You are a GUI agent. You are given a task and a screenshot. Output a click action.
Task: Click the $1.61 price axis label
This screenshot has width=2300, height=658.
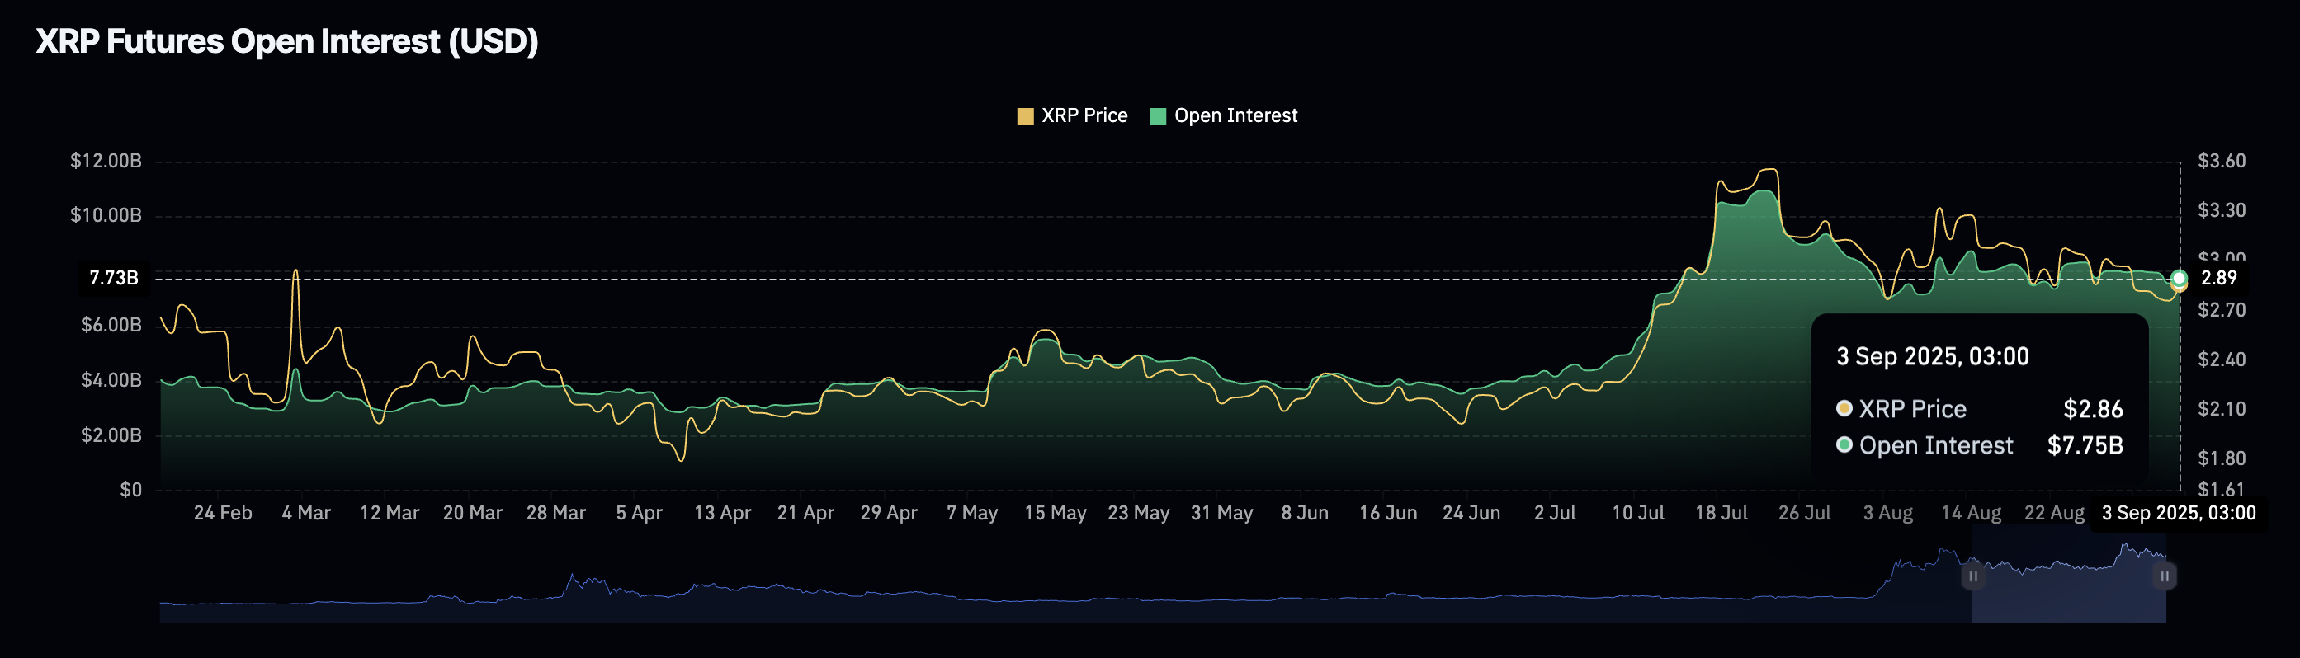[x=2222, y=490]
